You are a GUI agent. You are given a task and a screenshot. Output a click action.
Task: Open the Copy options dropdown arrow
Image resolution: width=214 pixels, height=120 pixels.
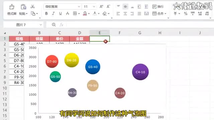pos(37,14)
